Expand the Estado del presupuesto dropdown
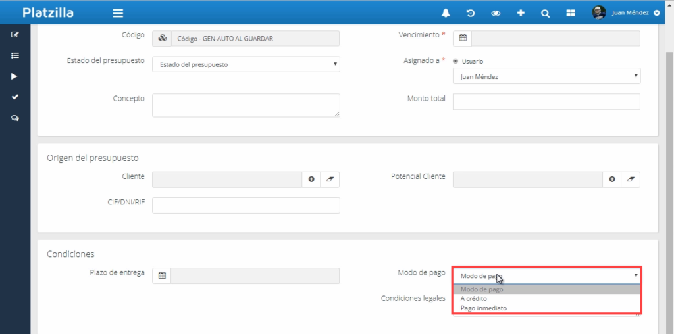This screenshot has height=334, width=674. click(x=246, y=64)
